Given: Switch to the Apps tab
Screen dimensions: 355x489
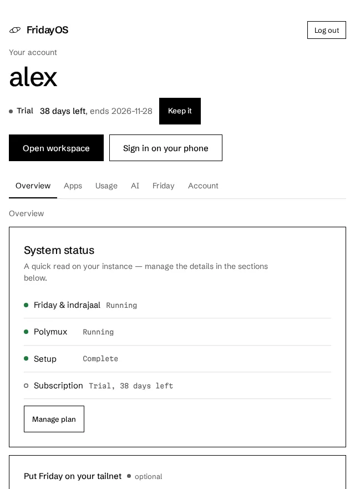Looking at the screenshot, I should (73, 186).
